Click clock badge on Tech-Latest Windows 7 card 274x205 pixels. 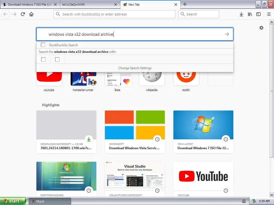pyautogui.click(x=226, y=139)
